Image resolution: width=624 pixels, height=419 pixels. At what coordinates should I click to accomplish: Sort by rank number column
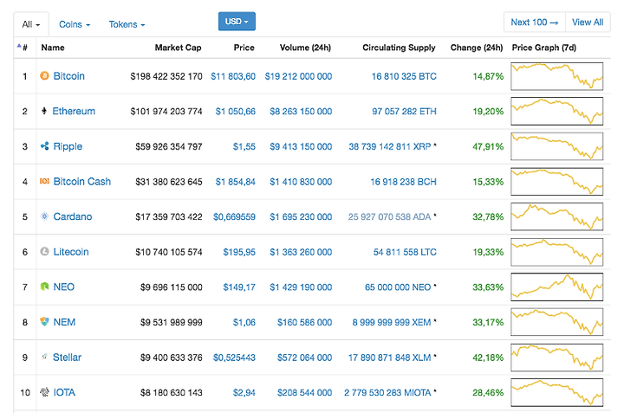[x=23, y=48]
